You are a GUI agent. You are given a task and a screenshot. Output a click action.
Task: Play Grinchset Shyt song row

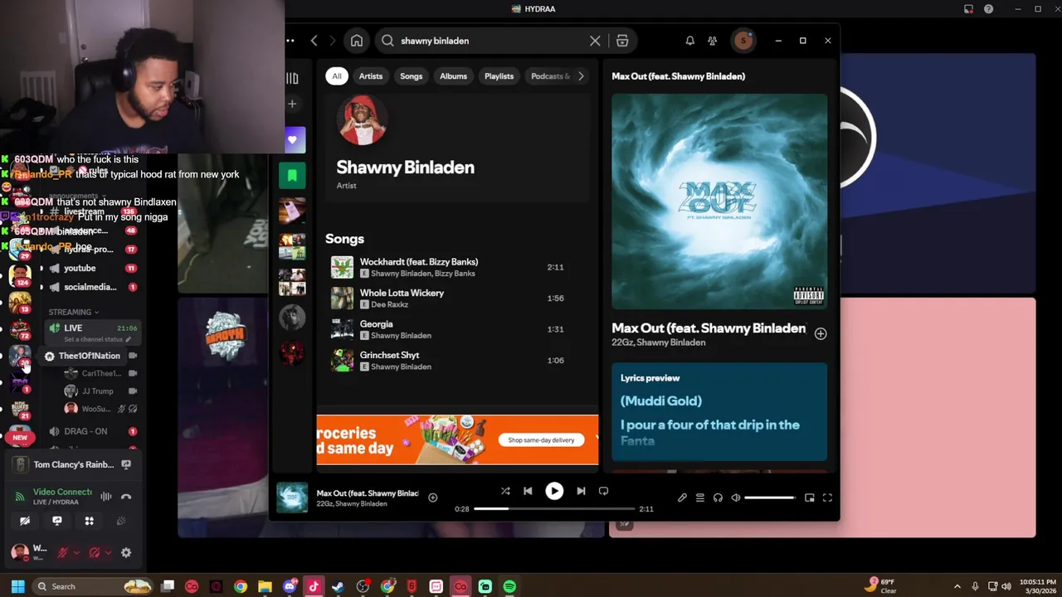click(x=456, y=360)
